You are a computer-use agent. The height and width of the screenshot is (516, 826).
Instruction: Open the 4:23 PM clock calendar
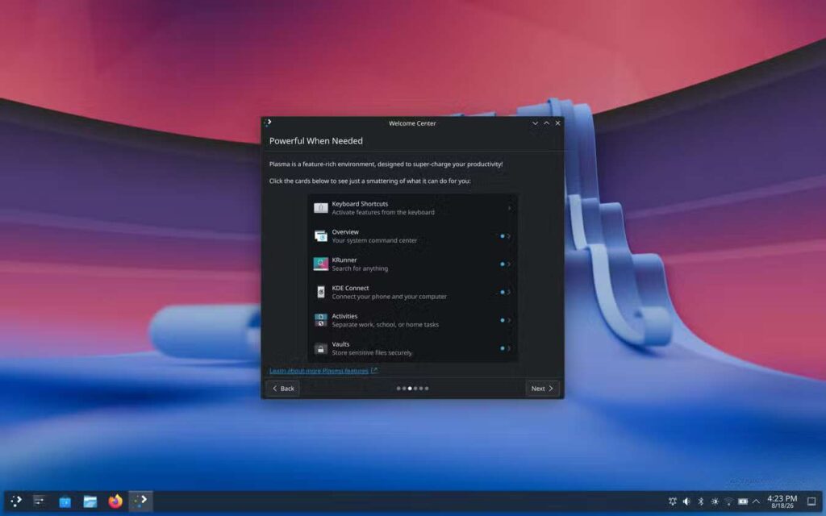(782, 501)
